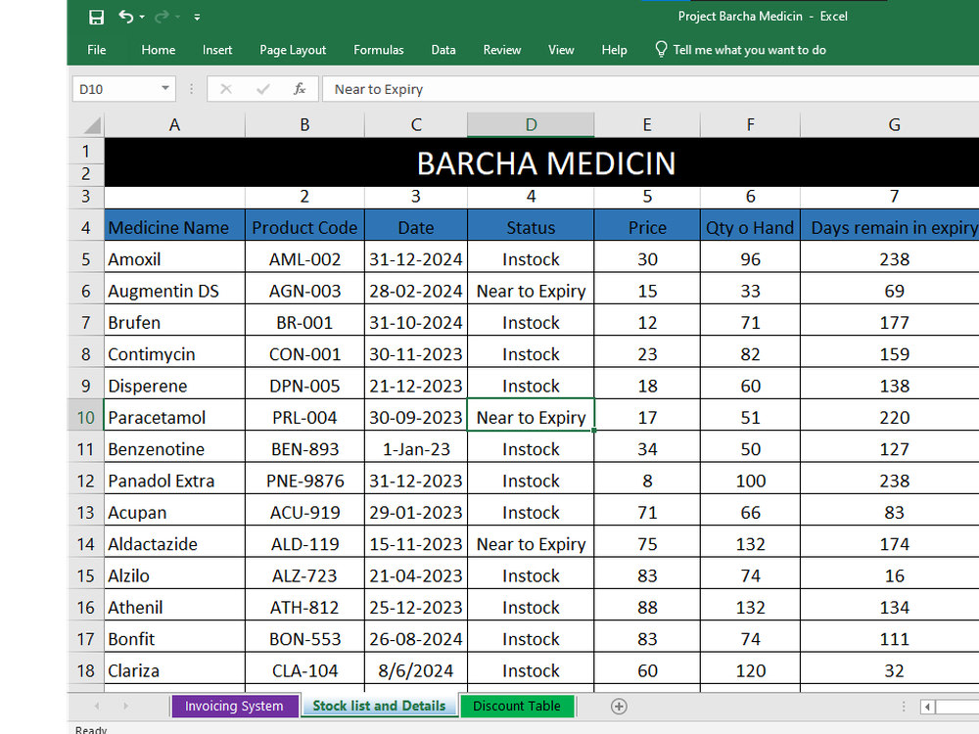This screenshot has height=734, width=979.
Task: Open the Data ribbon tab
Action: click(443, 50)
